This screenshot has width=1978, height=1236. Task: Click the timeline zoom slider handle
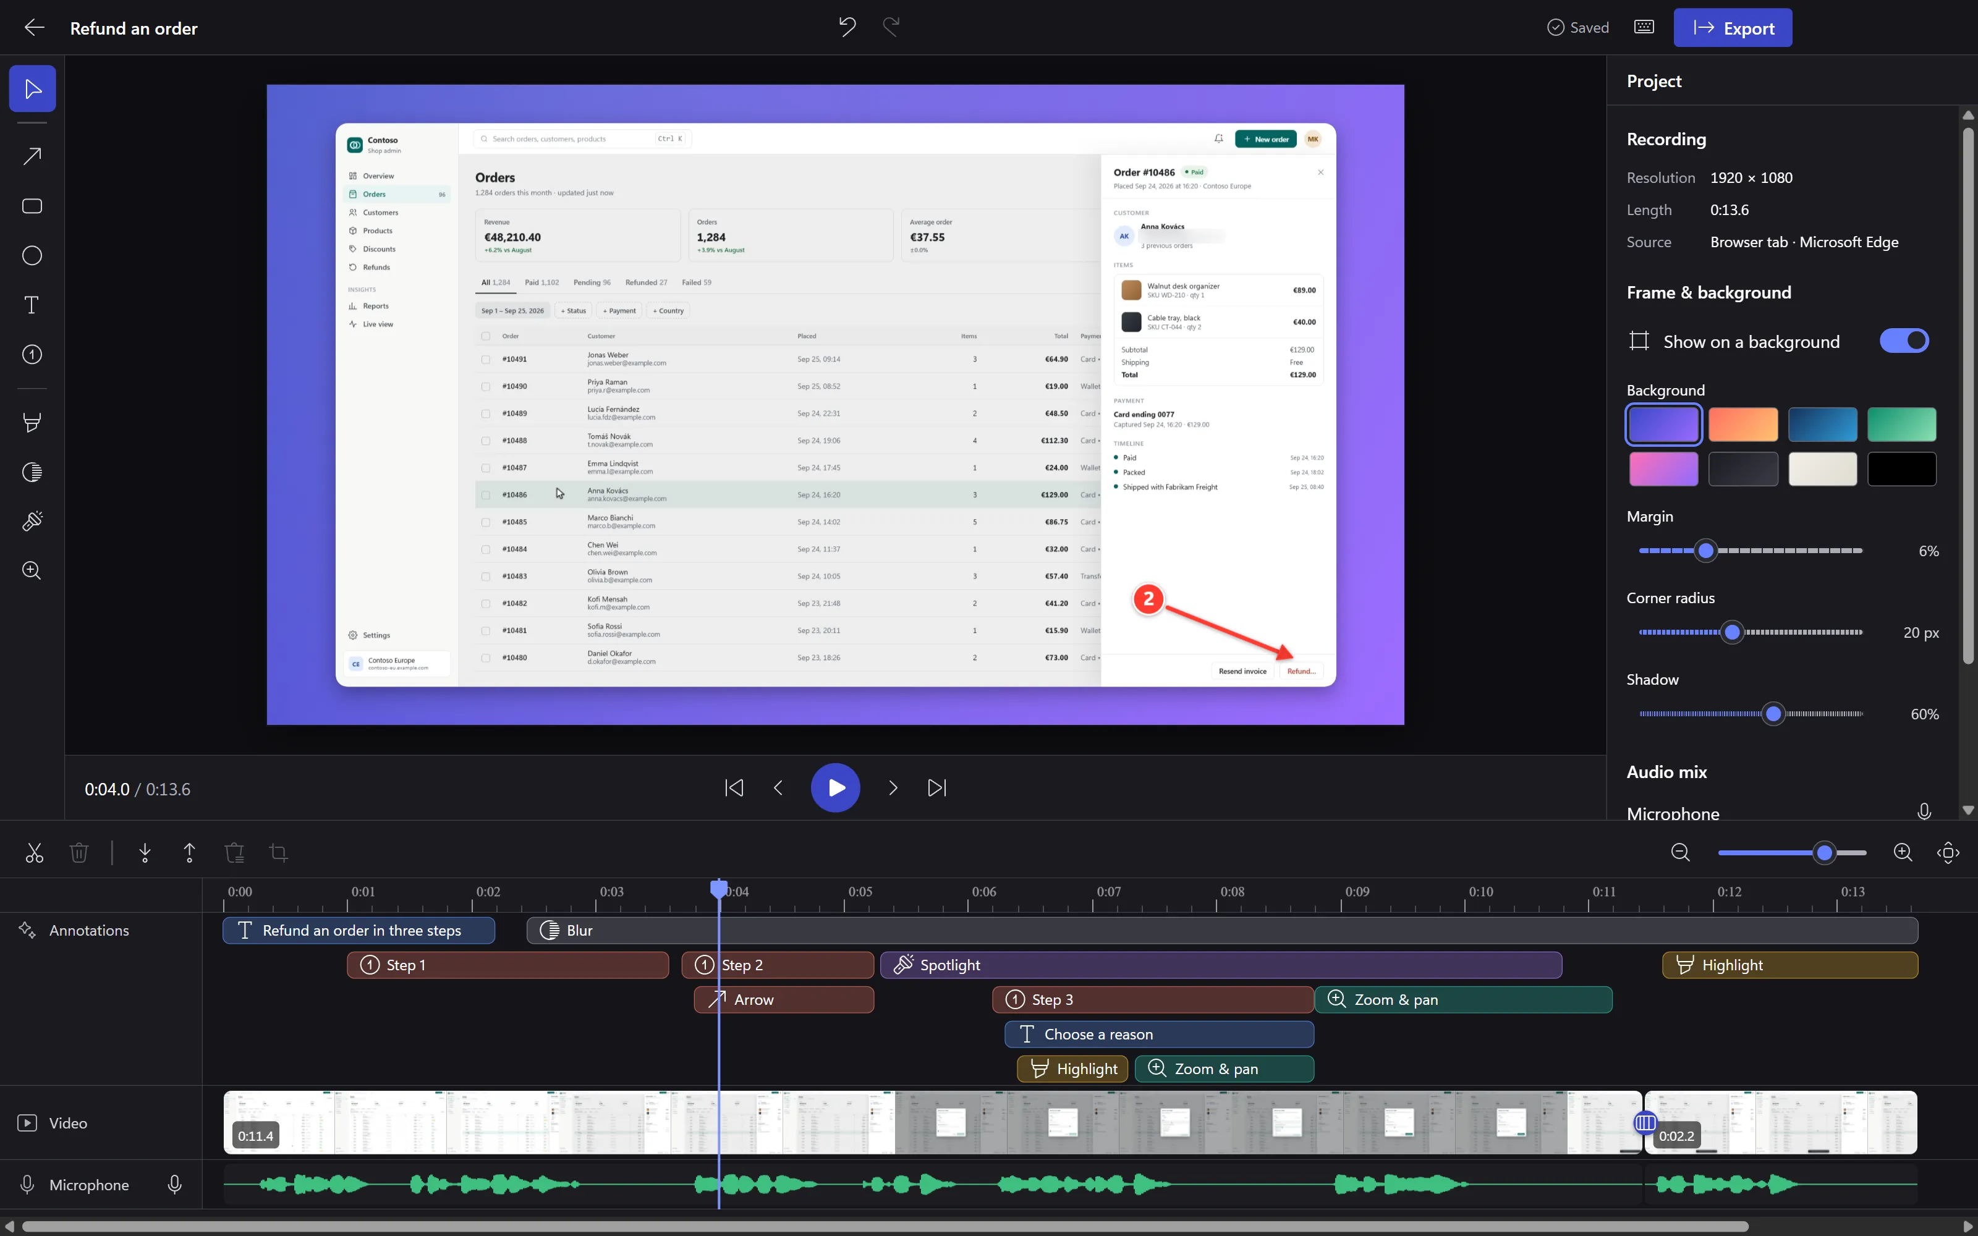click(1824, 853)
